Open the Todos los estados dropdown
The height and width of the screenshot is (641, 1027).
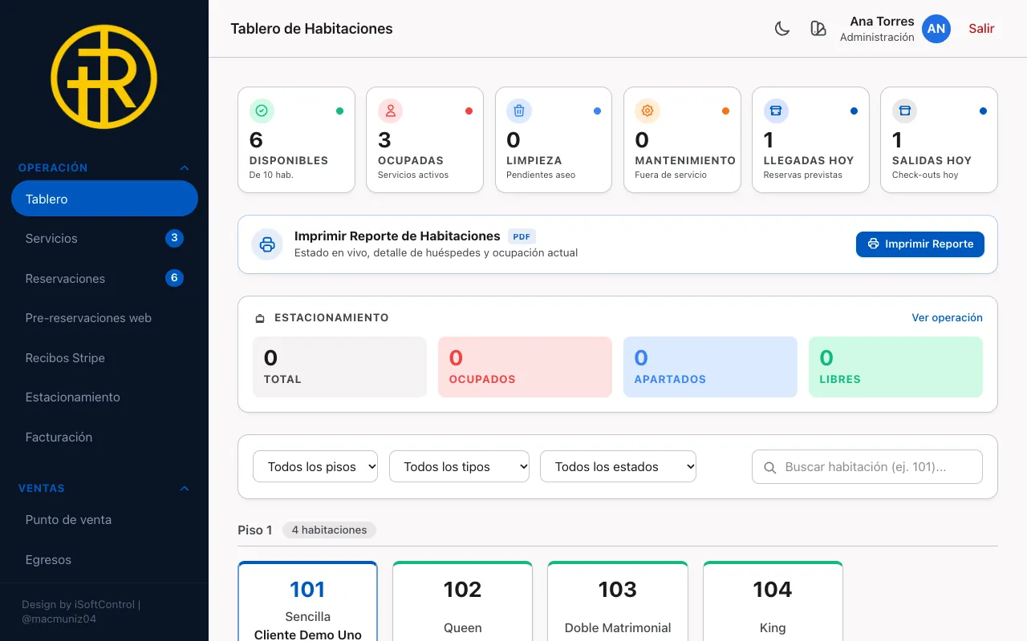618,466
